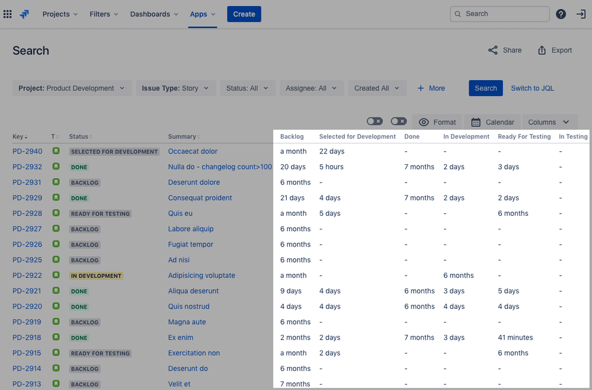The image size is (592, 390).
Task: Click the In Development column header
Action: (x=466, y=137)
